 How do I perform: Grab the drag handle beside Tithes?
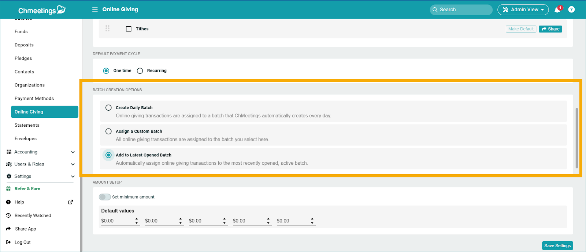point(107,28)
